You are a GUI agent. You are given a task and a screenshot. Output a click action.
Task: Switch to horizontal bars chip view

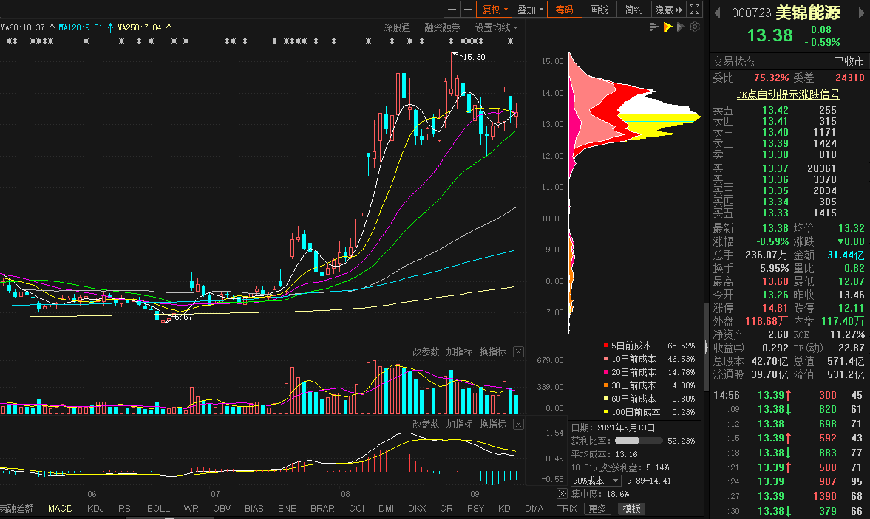click(x=654, y=27)
